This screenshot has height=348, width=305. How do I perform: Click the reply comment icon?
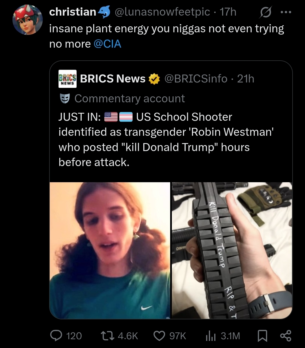tap(56, 336)
